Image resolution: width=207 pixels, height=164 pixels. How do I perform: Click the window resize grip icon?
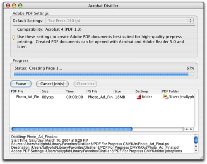(202, 157)
